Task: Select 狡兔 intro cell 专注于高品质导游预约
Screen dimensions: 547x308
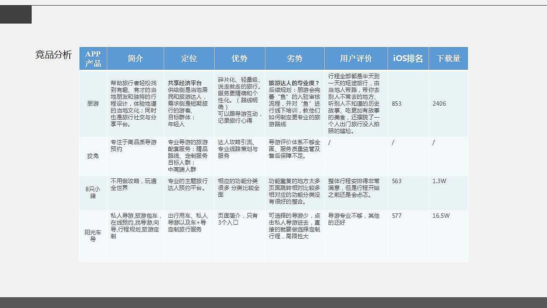Action: click(x=135, y=156)
